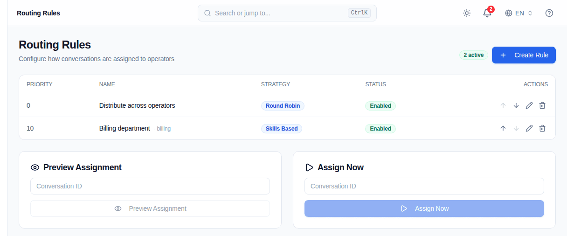
Task: Click the Preview Assignment button
Action: tap(150, 208)
